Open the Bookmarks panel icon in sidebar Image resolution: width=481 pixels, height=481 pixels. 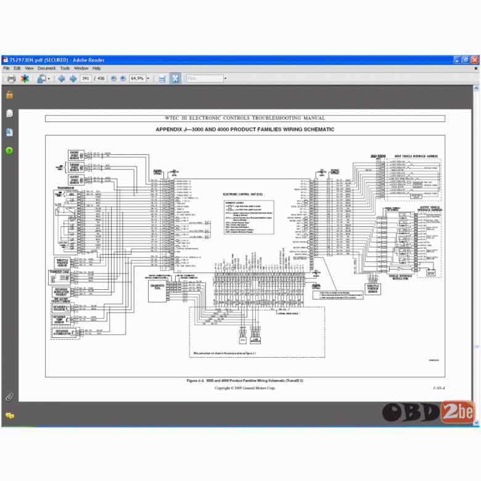point(9,132)
